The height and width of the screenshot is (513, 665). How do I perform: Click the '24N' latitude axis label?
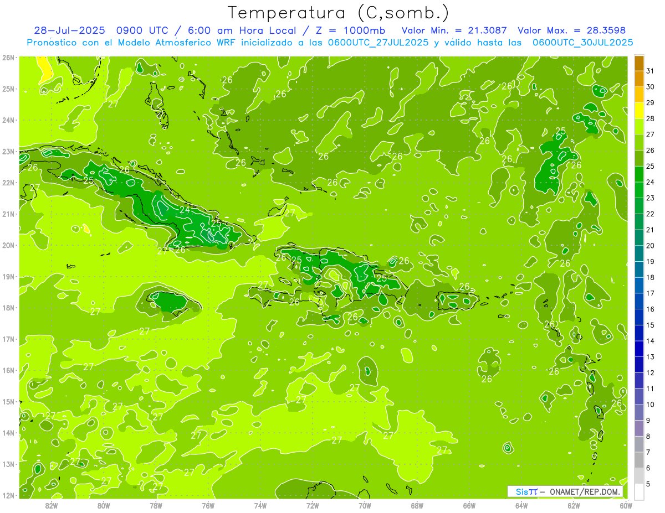click(8, 120)
